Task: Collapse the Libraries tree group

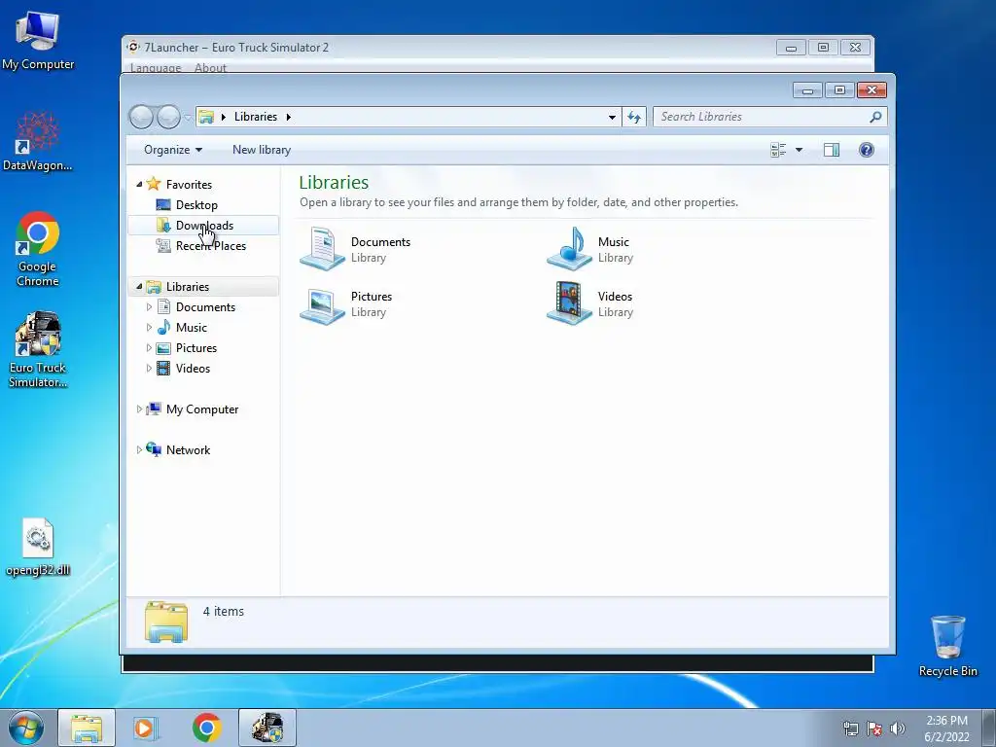Action: 139,287
